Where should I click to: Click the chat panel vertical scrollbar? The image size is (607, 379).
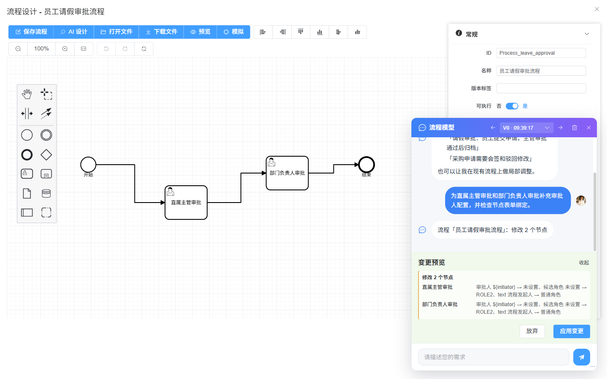[595, 212]
